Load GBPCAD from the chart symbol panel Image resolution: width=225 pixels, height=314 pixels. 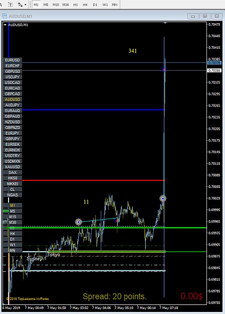(x=13, y=94)
